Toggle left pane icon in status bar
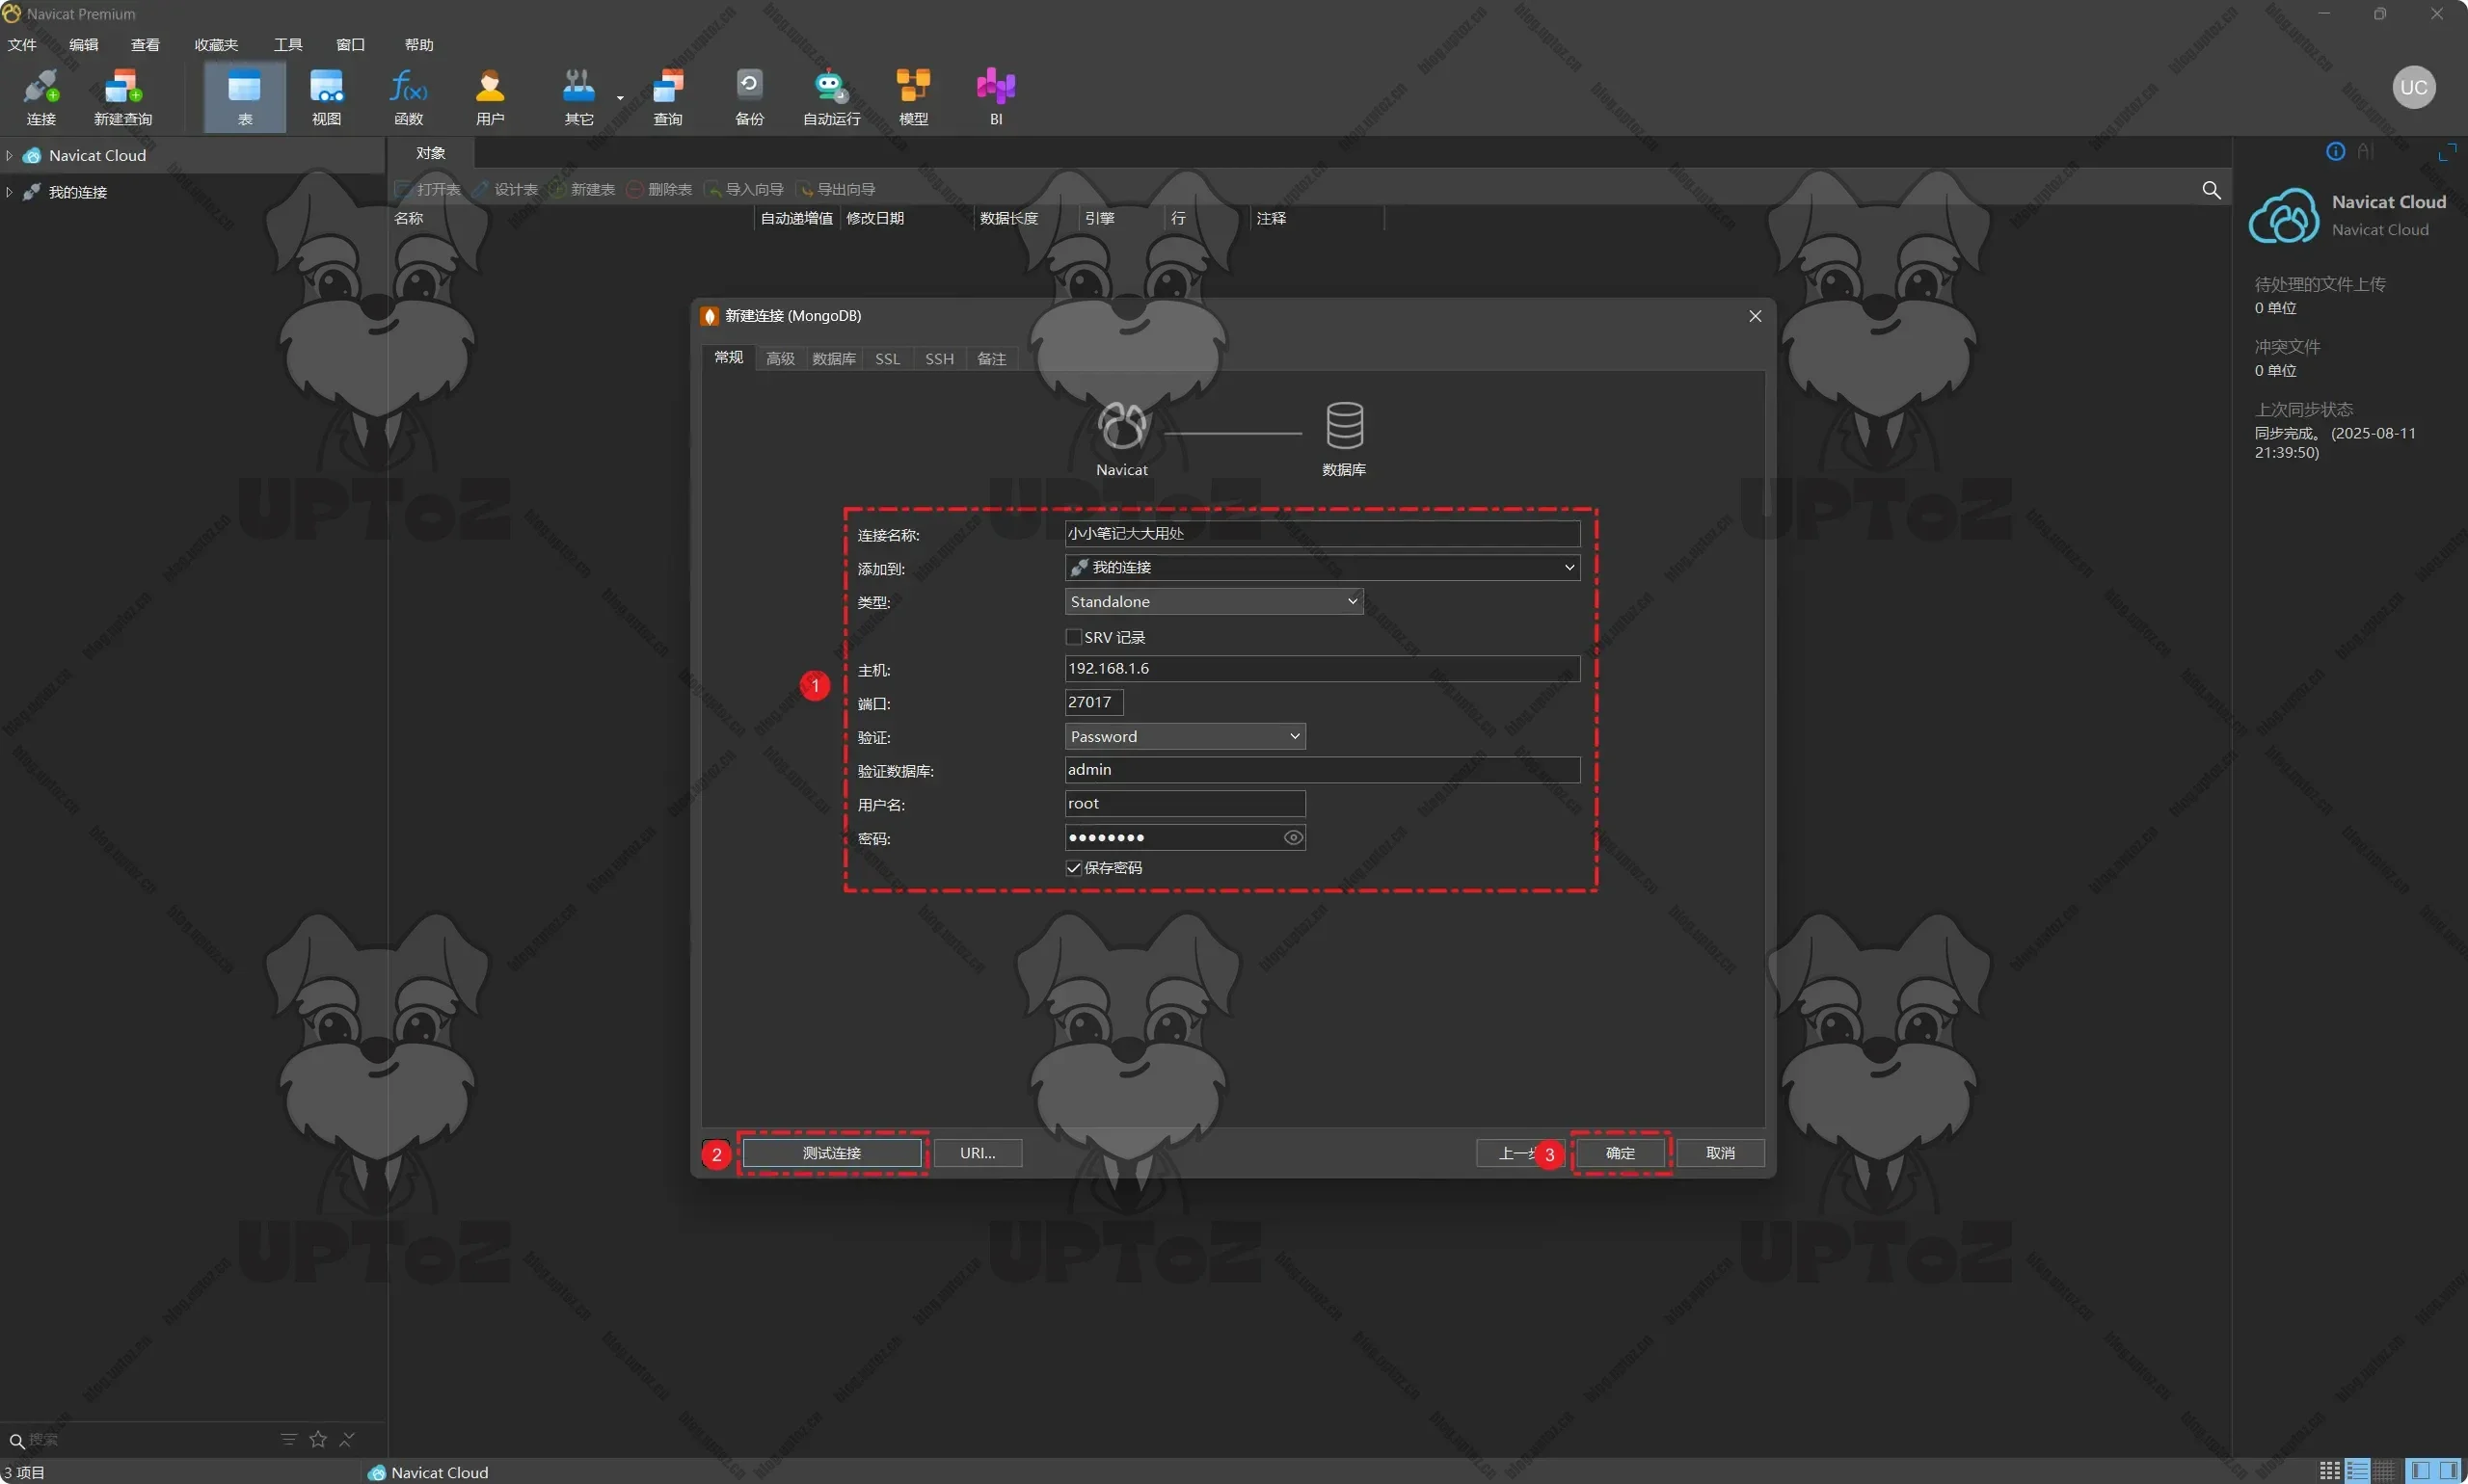Screen dimensions: 2468x1484 [2420, 1471]
